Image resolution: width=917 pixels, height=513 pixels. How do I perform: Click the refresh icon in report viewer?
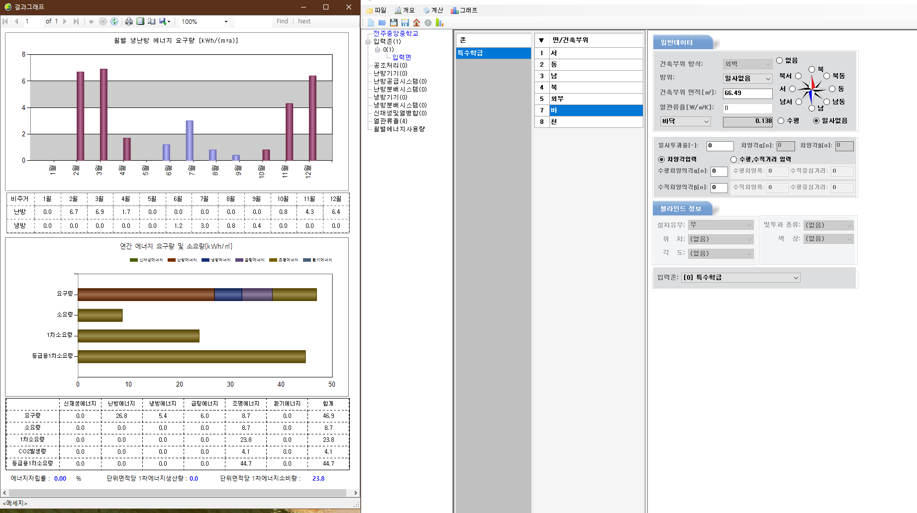pos(114,21)
